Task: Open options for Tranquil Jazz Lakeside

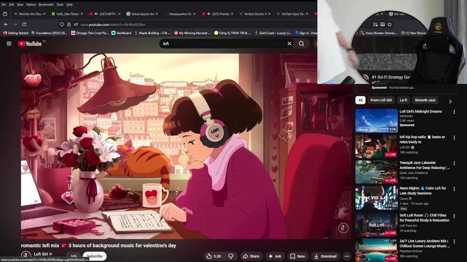Action: (x=454, y=163)
